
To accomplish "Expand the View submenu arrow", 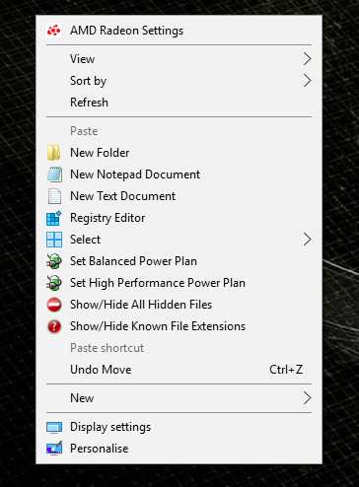I will [307, 59].
